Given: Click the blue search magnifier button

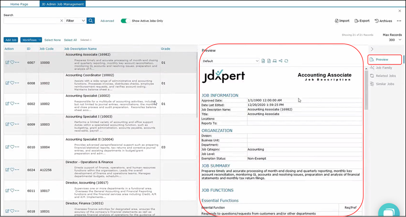Looking at the screenshot, I should pos(91,21).
